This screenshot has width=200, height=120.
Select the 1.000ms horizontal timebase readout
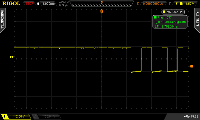click(48, 4)
